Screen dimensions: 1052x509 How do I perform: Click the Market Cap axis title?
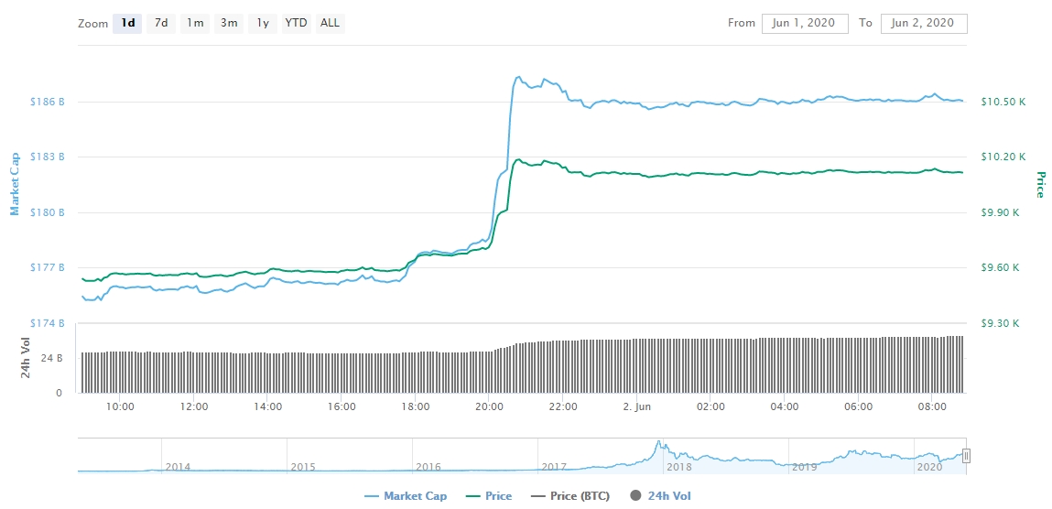tap(15, 184)
